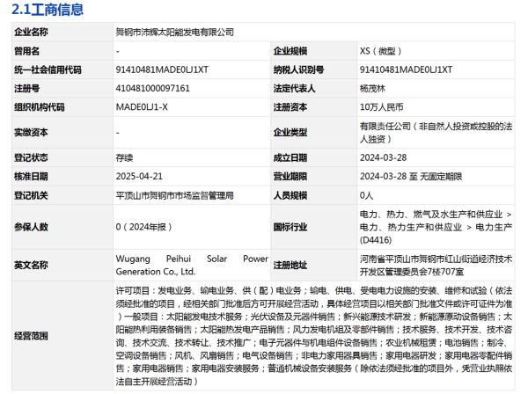
Task: Select the registration number 410481000097161
Action: [152, 89]
